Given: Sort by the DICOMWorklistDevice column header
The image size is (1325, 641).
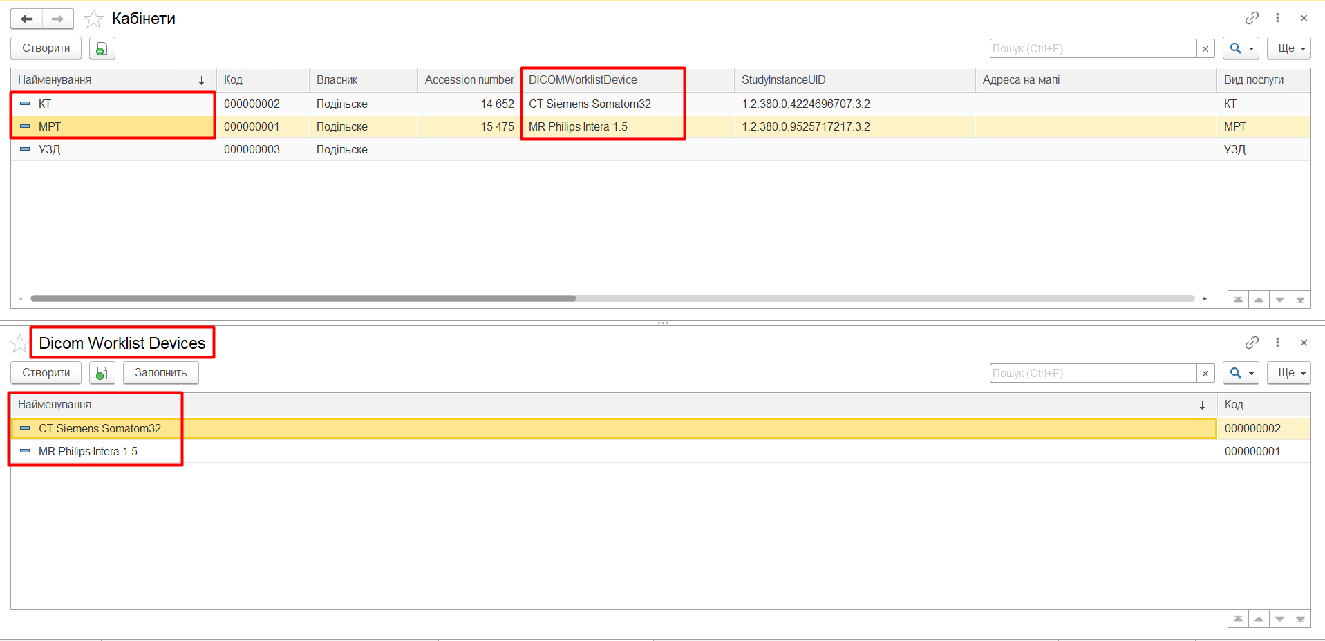Looking at the screenshot, I should coord(583,80).
